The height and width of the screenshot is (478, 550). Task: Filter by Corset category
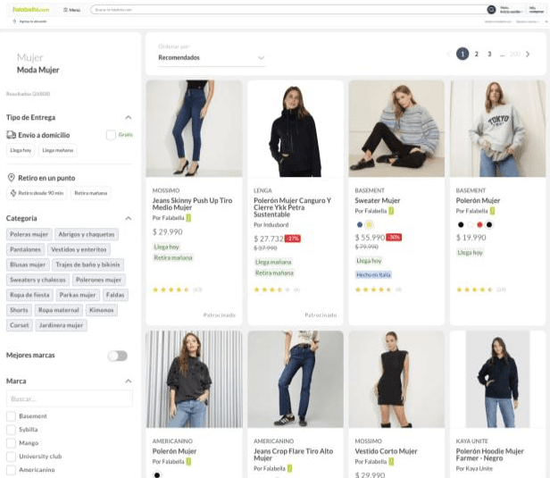pos(20,325)
